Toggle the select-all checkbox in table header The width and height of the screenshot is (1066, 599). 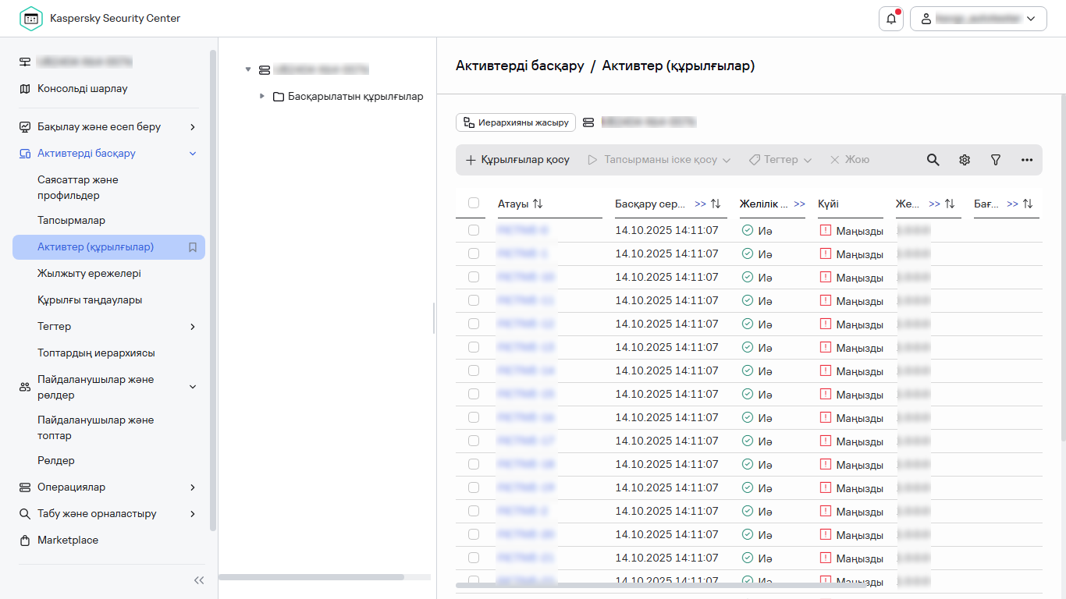coord(474,203)
